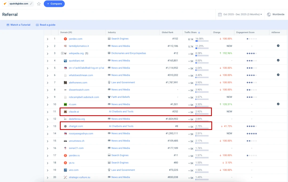288x182 pixels.
Task: Click AdSense checkmark for quotidiani.net row
Action: [x=278, y=60]
